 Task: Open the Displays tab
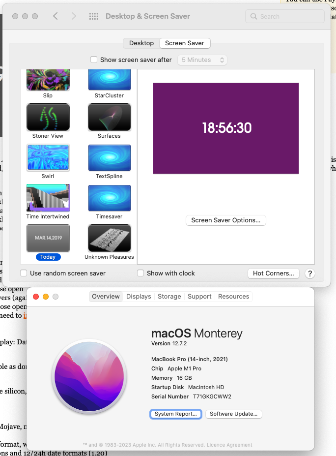[x=139, y=296]
